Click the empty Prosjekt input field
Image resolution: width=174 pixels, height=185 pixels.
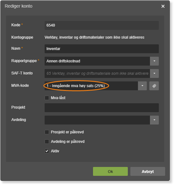[102, 108]
